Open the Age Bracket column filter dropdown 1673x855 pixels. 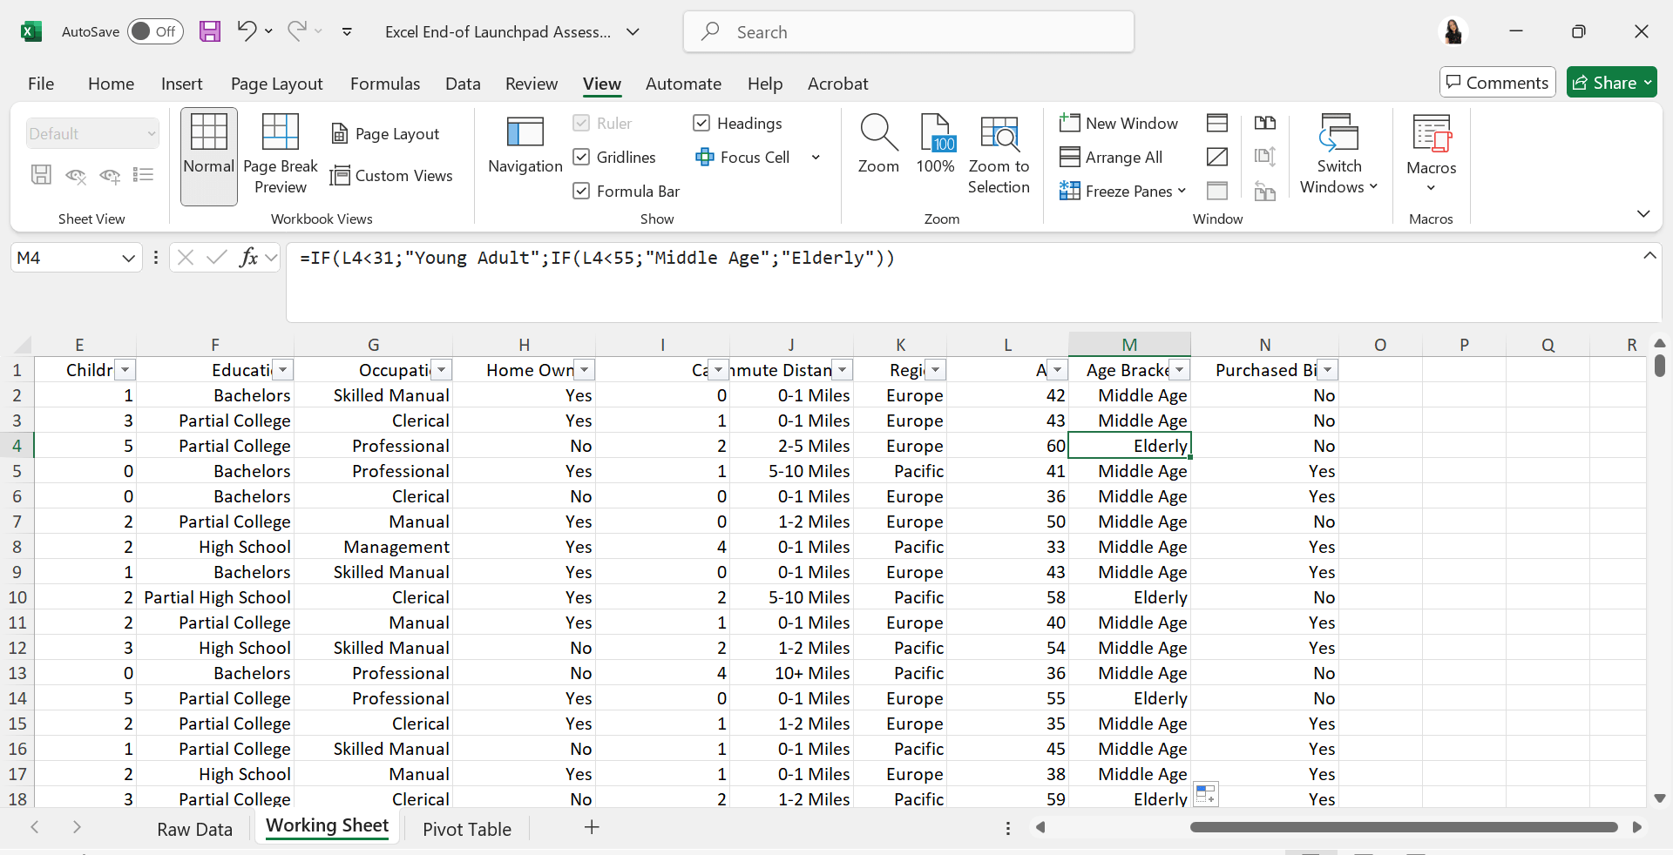[x=1179, y=370]
